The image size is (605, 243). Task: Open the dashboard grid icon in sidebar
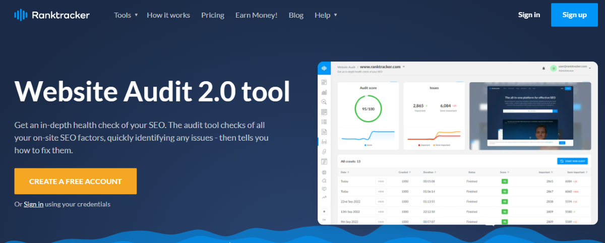(x=324, y=82)
